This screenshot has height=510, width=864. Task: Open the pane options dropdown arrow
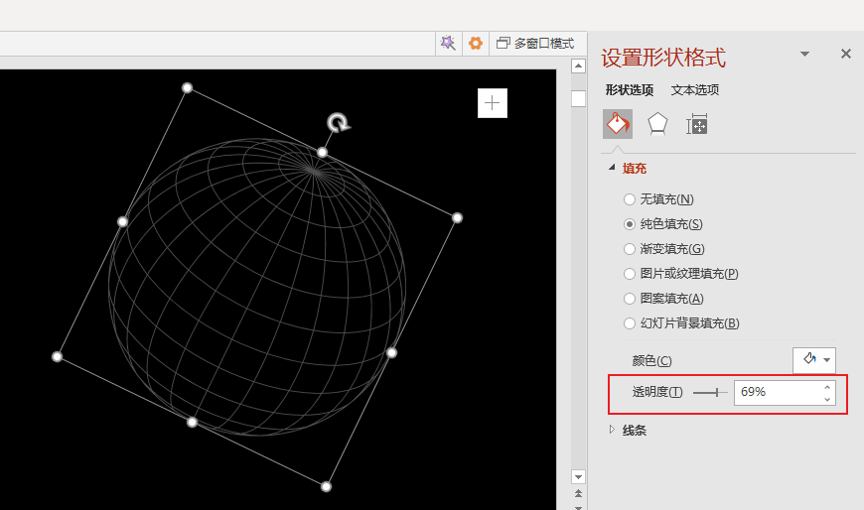pyautogui.click(x=804, y=54)
